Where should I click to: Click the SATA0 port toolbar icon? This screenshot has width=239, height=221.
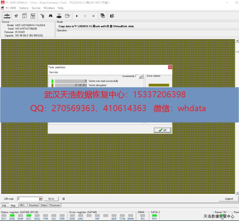[7, 16]
